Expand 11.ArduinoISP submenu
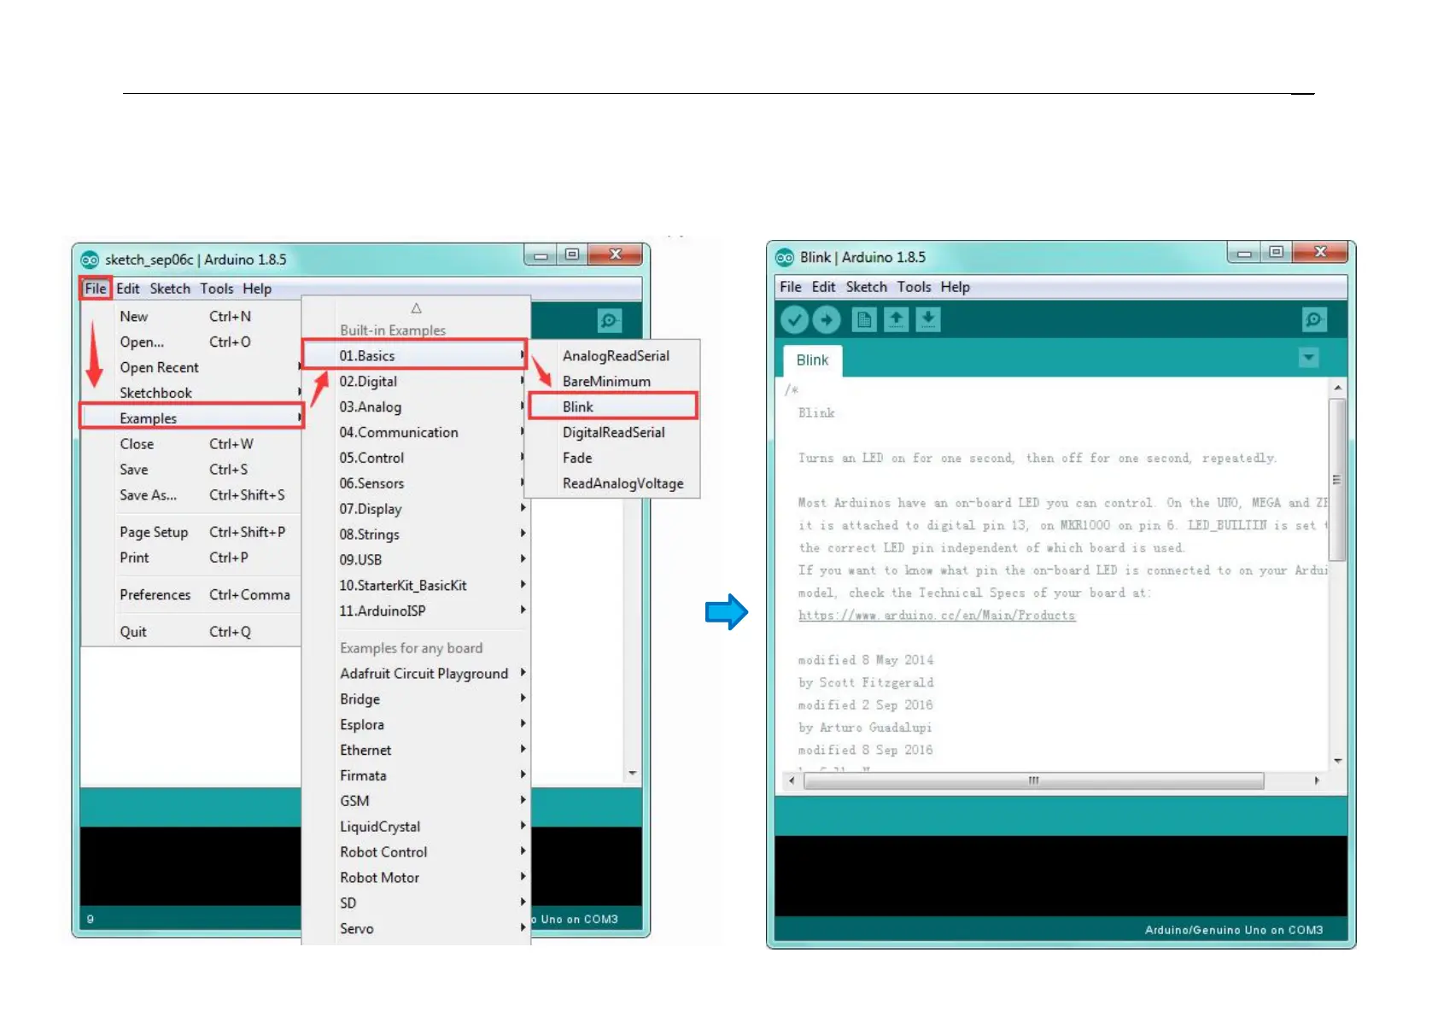 [x=415, y=611]
